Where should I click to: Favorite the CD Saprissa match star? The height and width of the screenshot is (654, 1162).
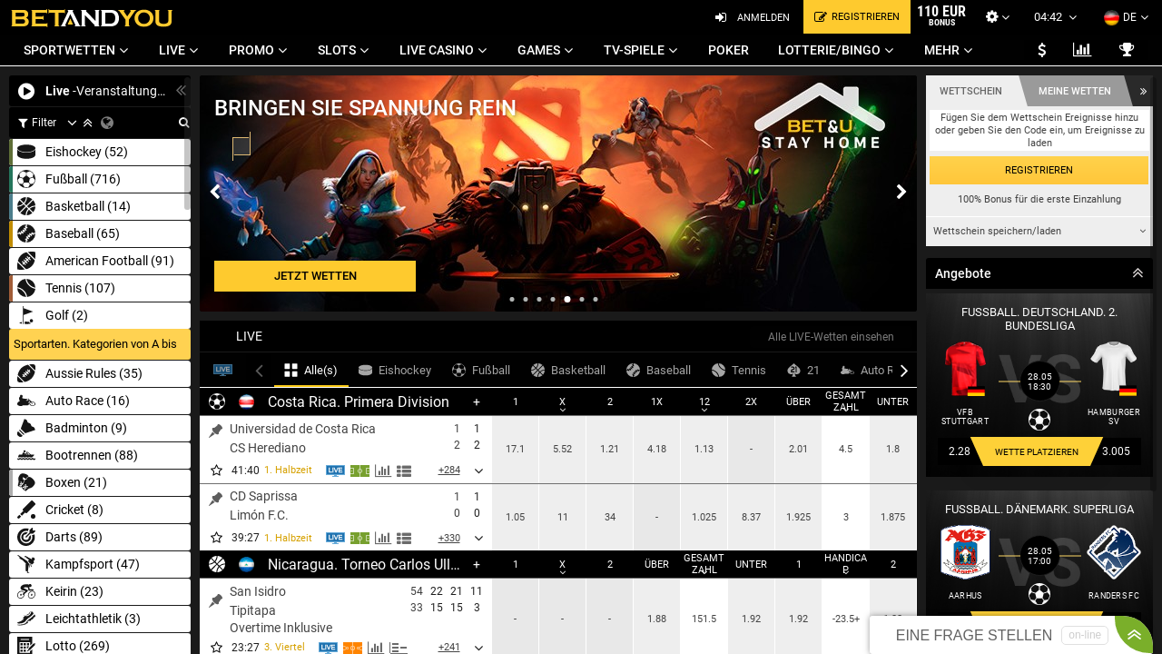(216, 538)
